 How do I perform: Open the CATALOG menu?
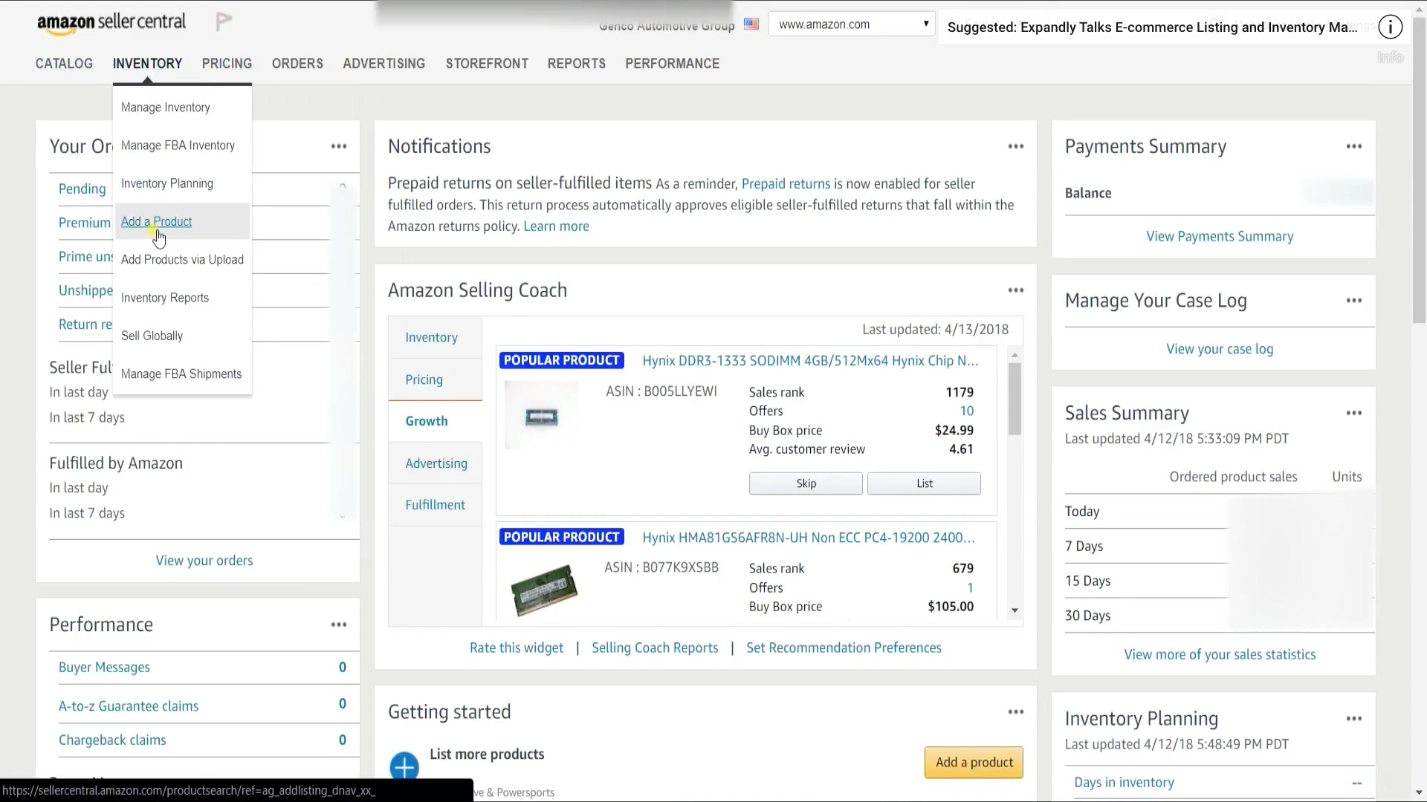click(64, 64)
